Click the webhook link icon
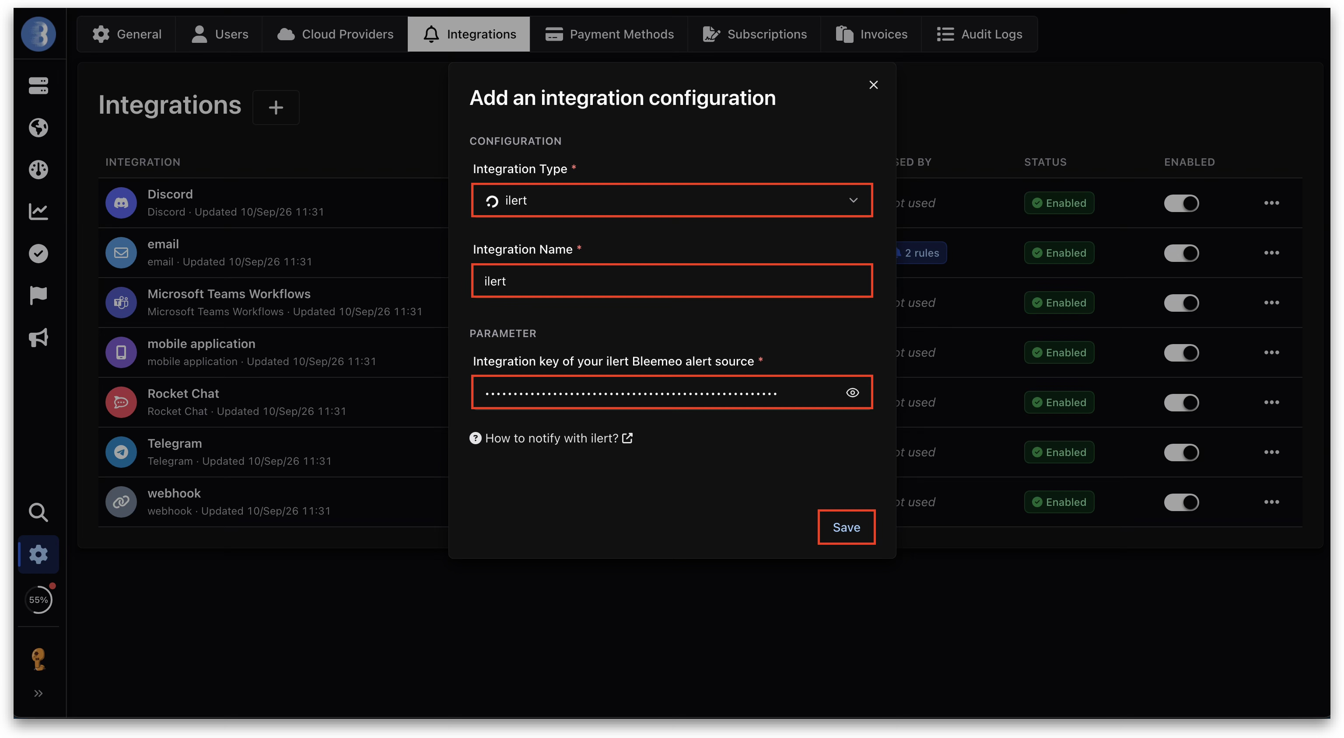This screenshot has height=738, width=1344. coord(121,502)
